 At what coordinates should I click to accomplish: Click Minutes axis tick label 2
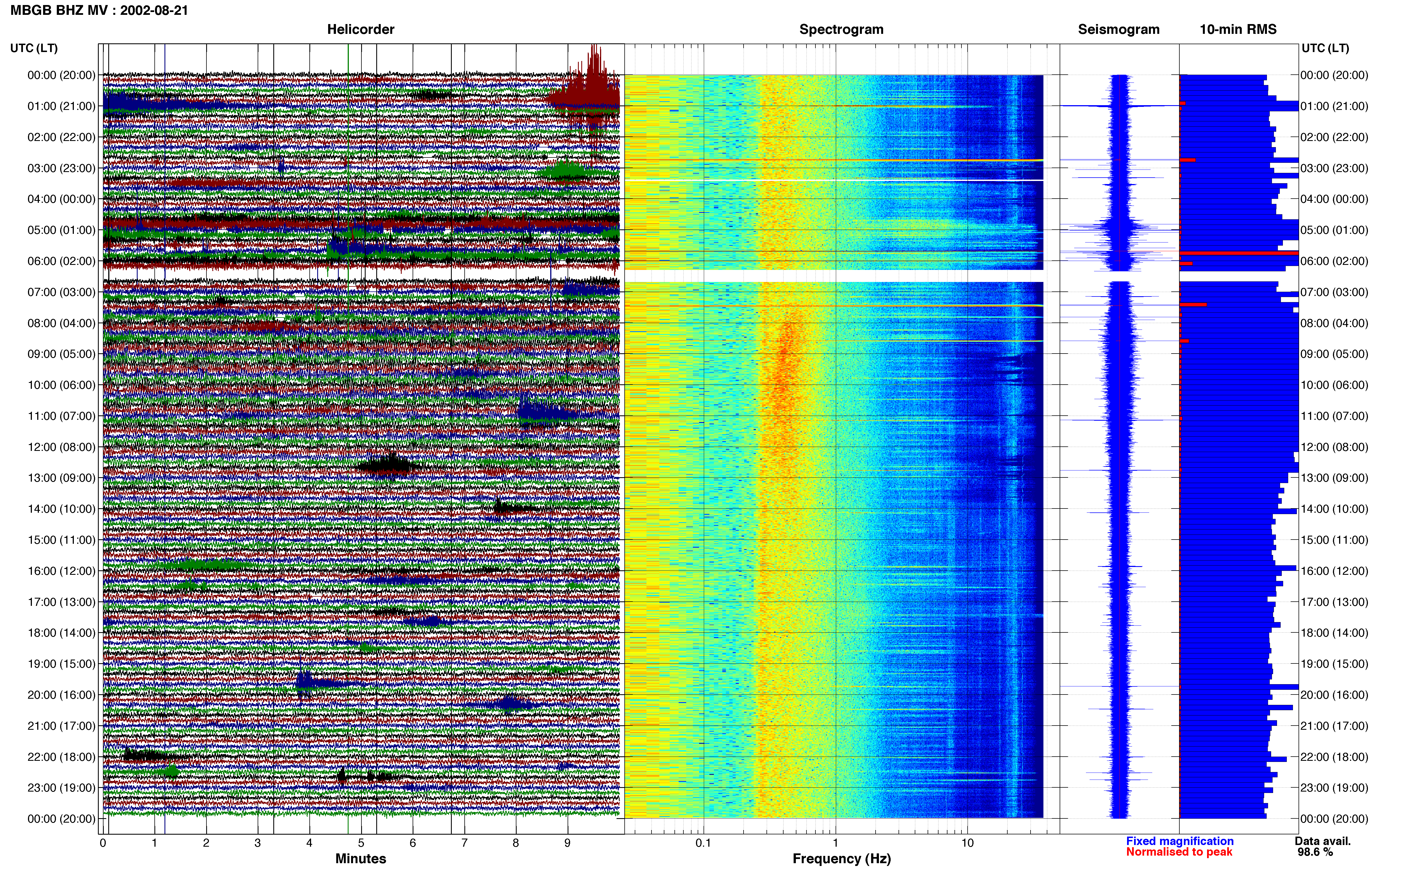point(206,842)
